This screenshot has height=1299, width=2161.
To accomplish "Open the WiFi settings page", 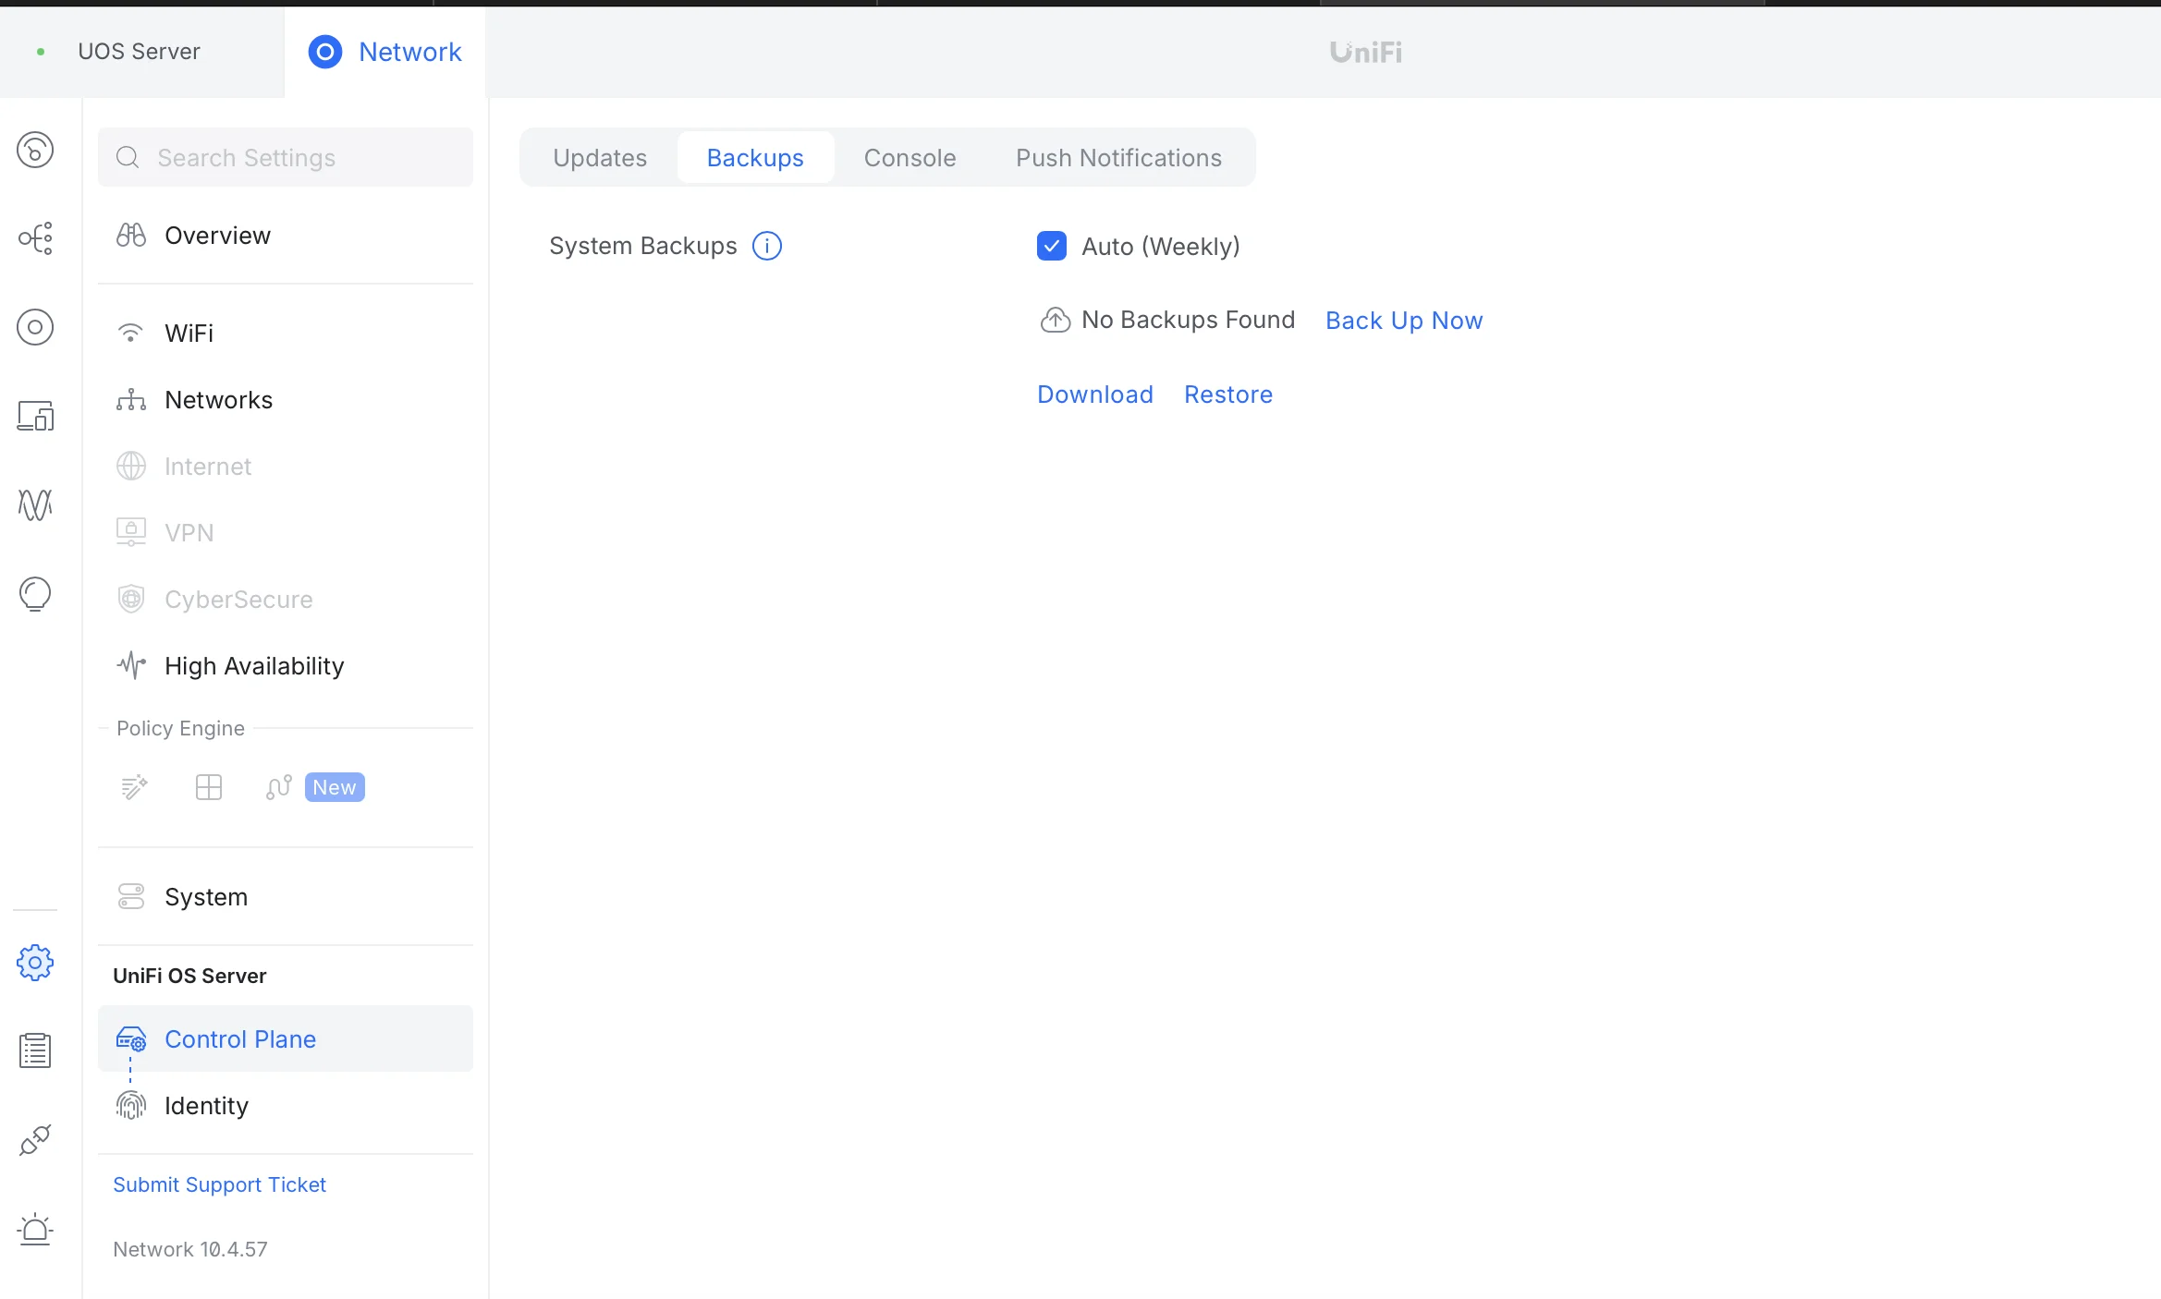I will (x=286, y=333).
